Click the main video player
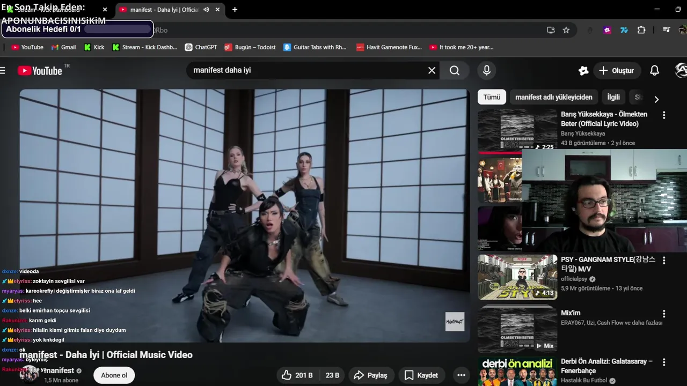The image size is (687, 386). click(245, 216)
